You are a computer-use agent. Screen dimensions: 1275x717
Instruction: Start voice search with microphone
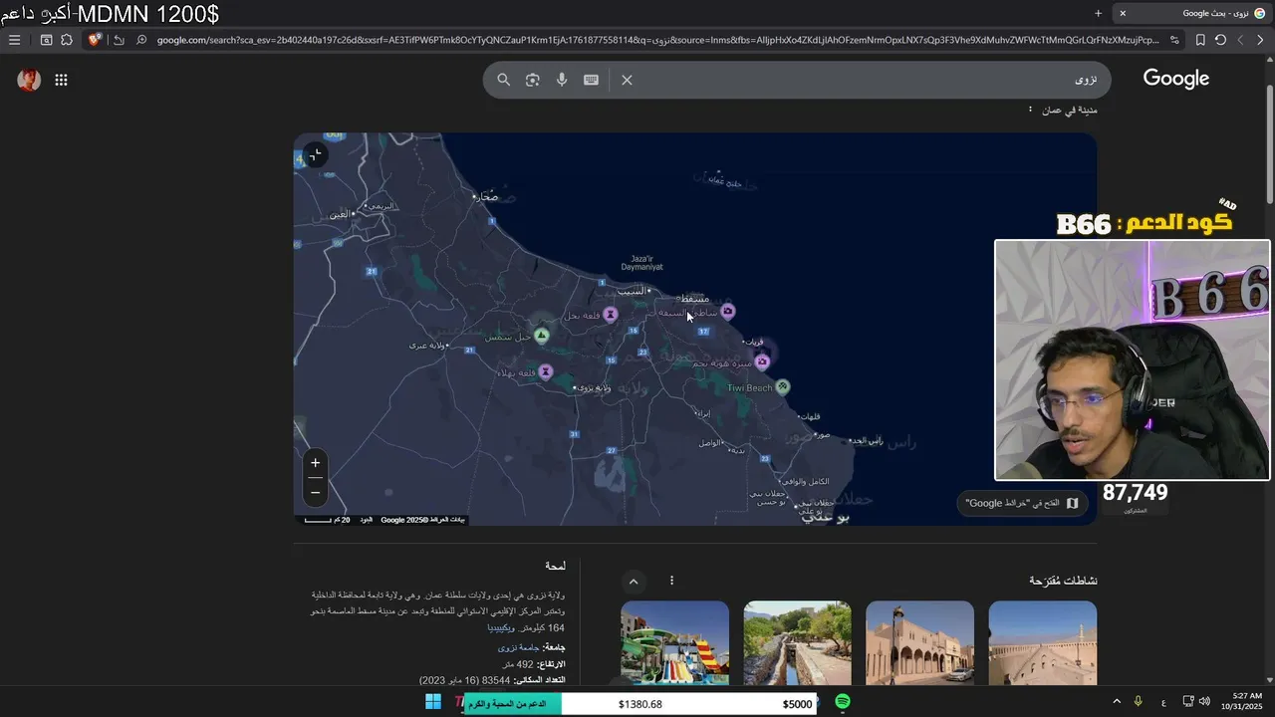click(x=562, y=80)
